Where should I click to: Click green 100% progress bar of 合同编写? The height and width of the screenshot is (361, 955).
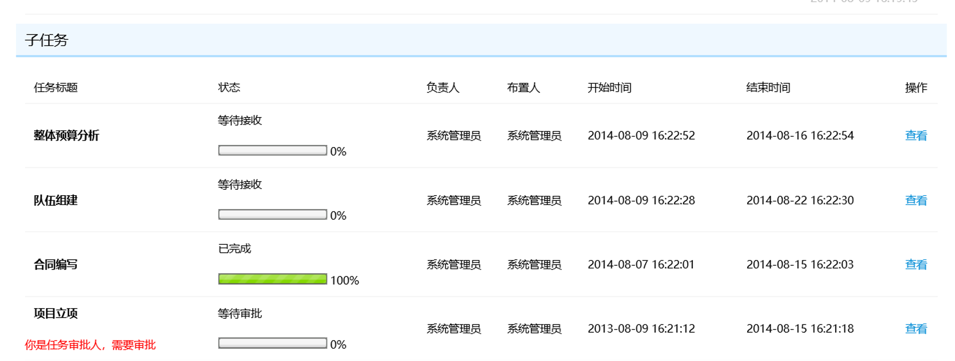click(x=273, y=279)
